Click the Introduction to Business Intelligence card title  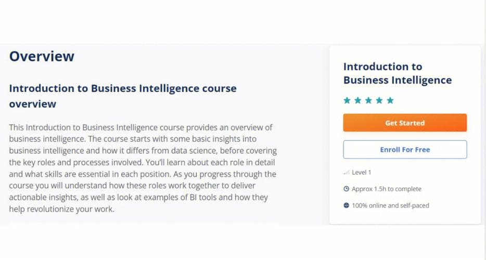coord(398,73)
